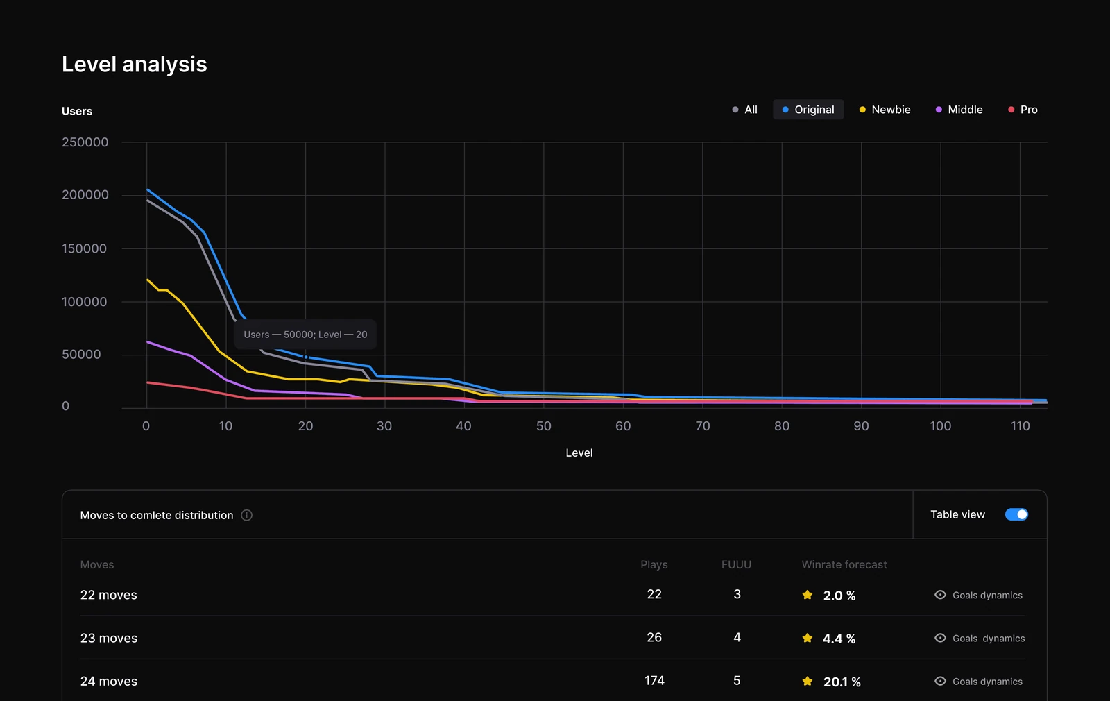The height and width of the screenshot is (701, 1110).
Task: Toggle the Newbie series in legend
Action: click(x=885, y=110)
